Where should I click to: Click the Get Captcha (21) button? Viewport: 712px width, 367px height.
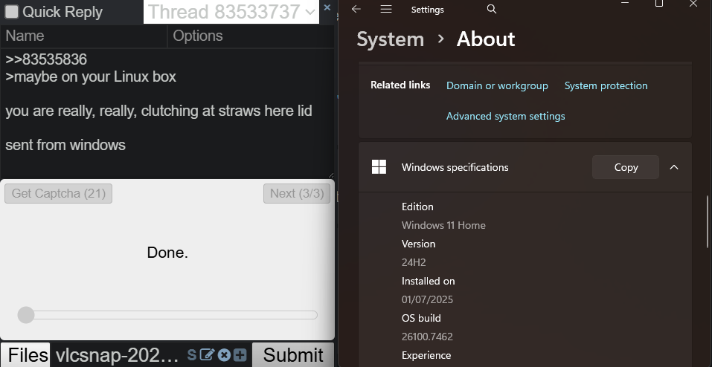[58, 194]
